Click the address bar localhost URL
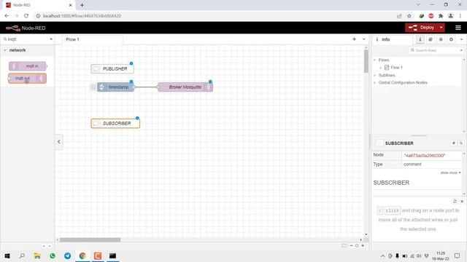This screenshot has width=467, height=262. (x=82, y=16)
